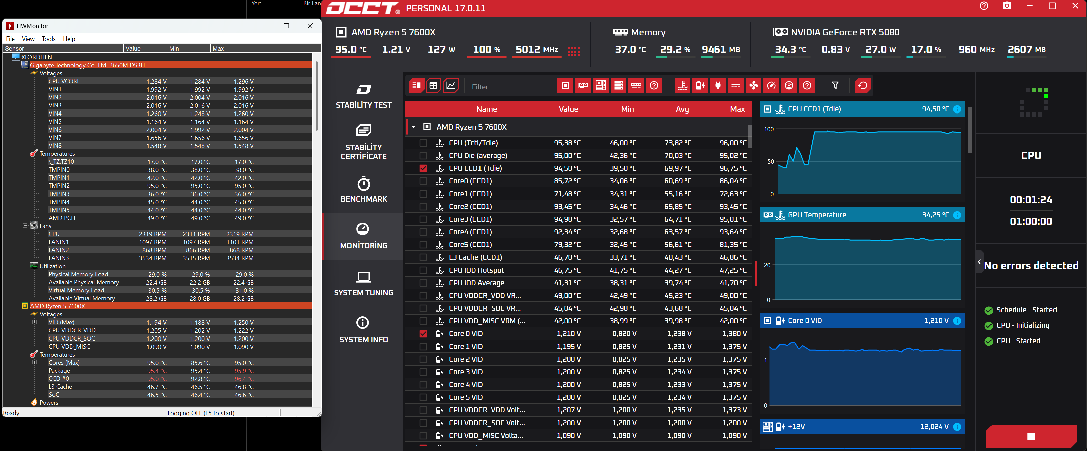Check the L3 Cache (CCD1) checkbox
1087x451 pixels.
tap(423, 257)
